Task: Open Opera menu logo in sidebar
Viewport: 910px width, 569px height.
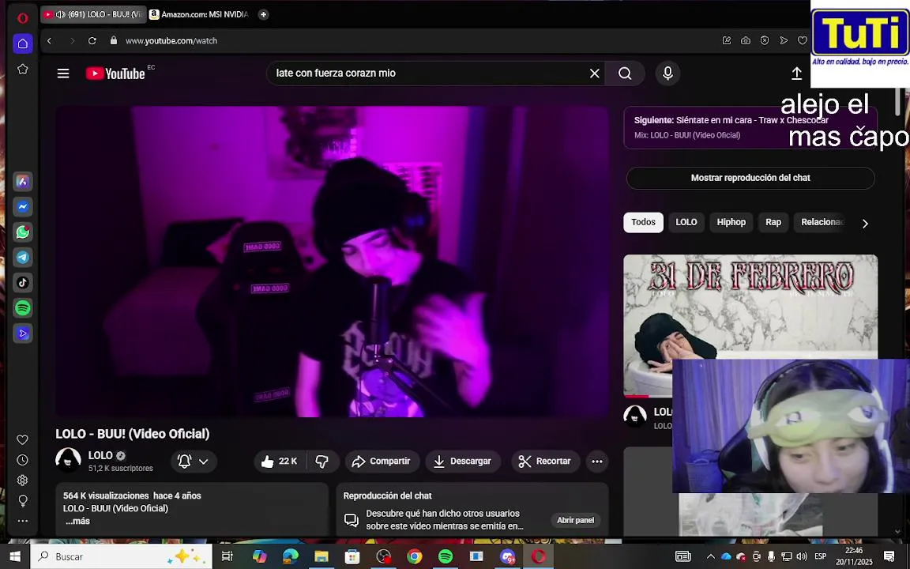Action: (23, 18)
